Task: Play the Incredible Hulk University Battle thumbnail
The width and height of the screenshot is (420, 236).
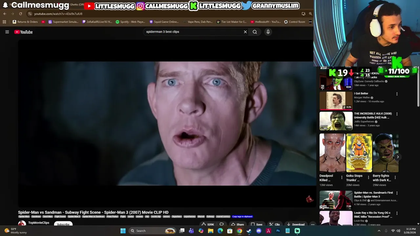Action: [x=336, y=121]
